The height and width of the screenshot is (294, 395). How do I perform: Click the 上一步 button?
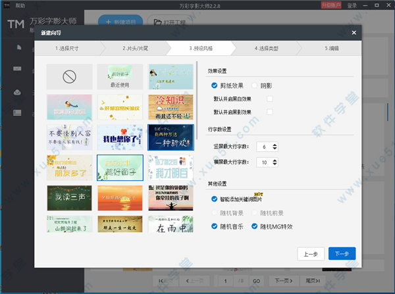309,254
